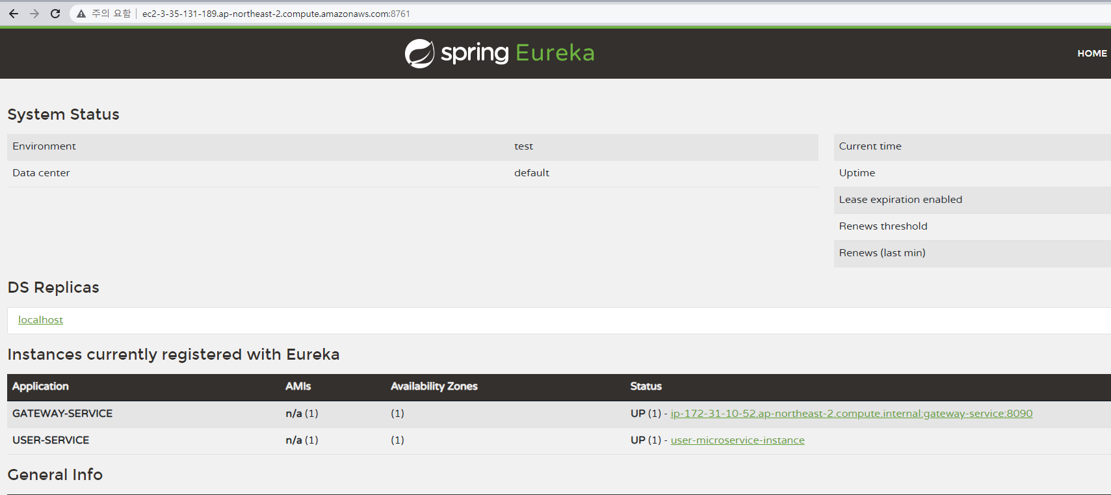Screen dimensions: 1111x495
Task: Go back with the browser back arrow
Action: click(14, 14)
